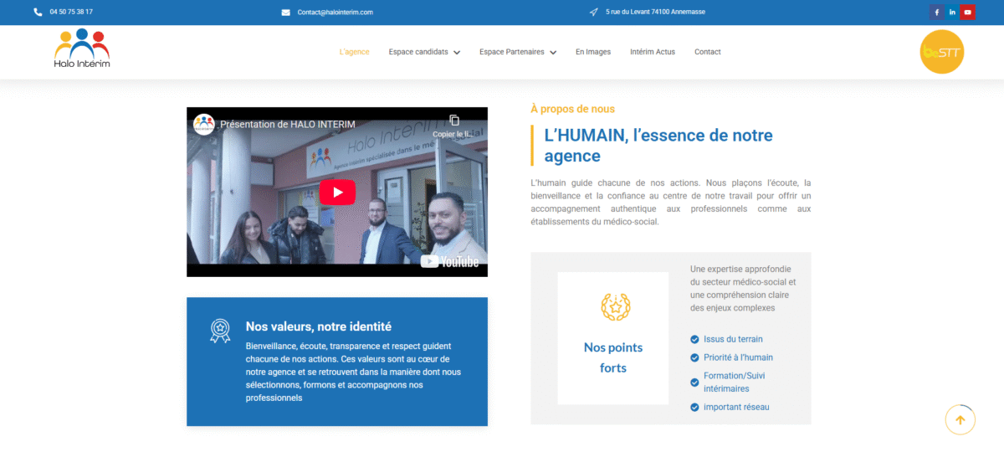The width and height of the screenshot is (1004, 452).
Task: Go to the Intérim Actus page
Action: pos(653,52)
